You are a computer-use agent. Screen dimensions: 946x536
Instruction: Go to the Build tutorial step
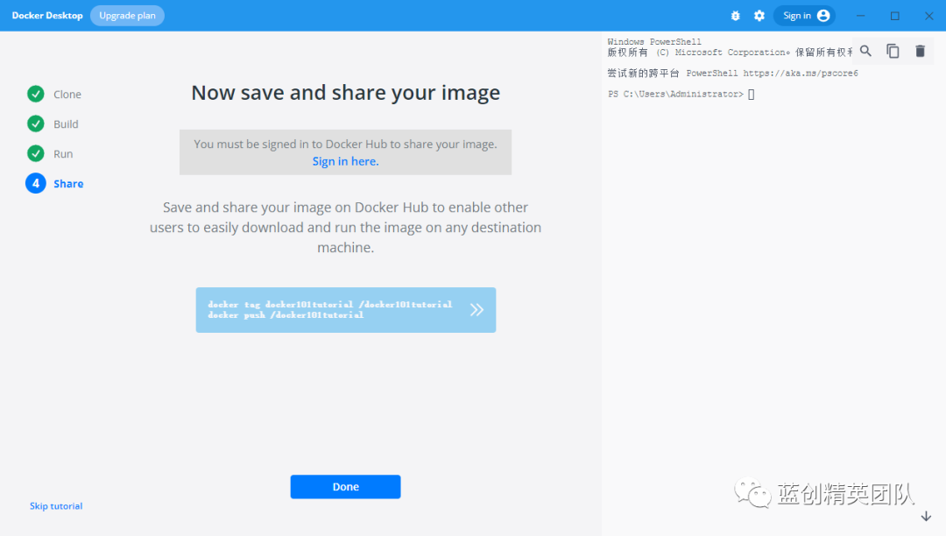pyautogui.click(x=66, y=124)
